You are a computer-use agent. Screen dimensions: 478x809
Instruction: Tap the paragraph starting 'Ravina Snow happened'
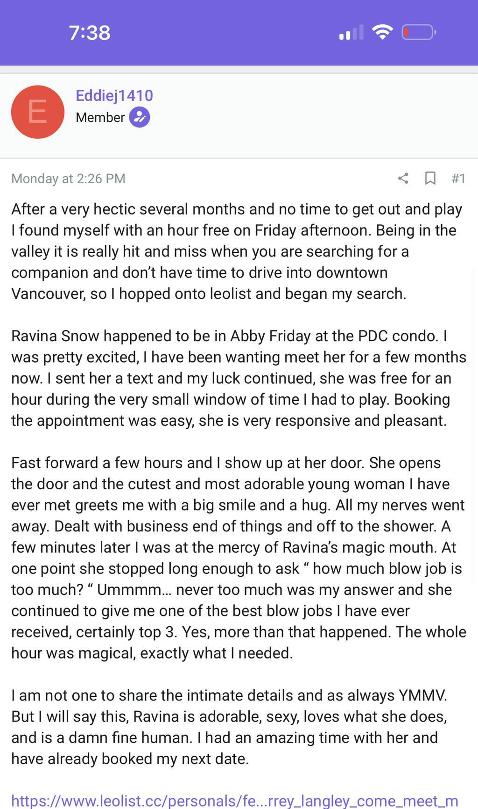pyautogui.click(x=238, y=378)
